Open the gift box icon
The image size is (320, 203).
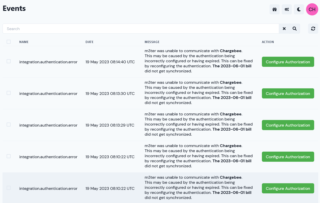[275, 9]
